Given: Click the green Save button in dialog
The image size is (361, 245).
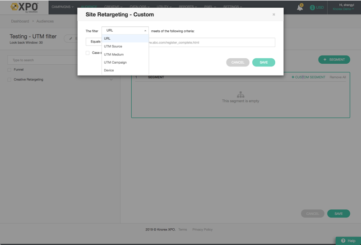Looking at the screenshot, I should (x=264, y=62).
